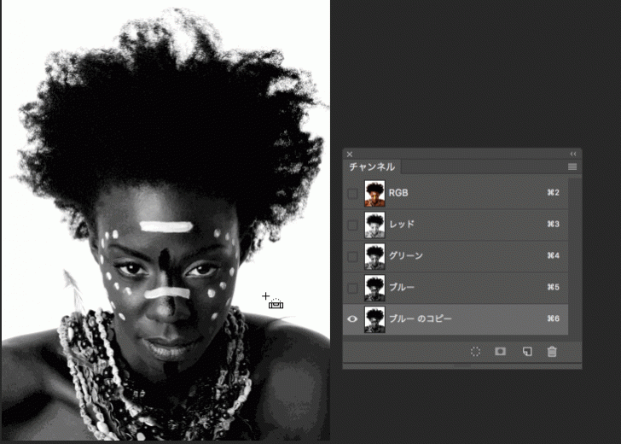Click the trash icon to delete channel
621x444 pixels.
tap(552, 352)
